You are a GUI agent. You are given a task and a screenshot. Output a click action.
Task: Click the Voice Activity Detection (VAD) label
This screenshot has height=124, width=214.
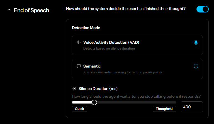[x=111, y=42]
